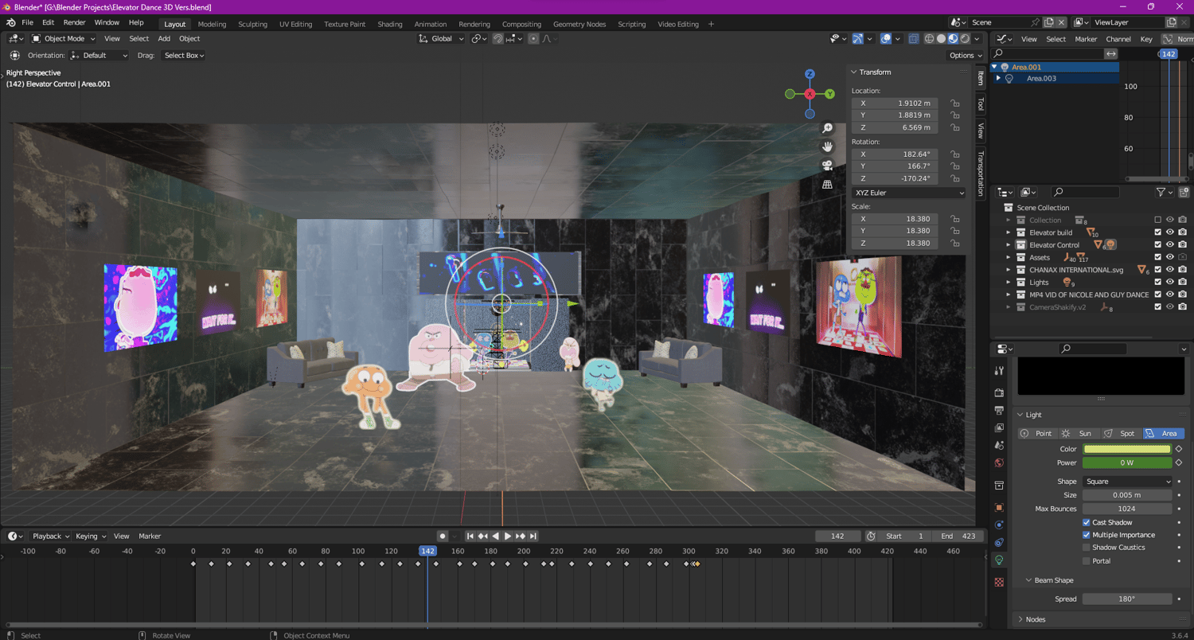Viewport: 1194px width, 640px height.
Task: Enable the Shadow Caustics checkbox
Action: (1087, 548)
